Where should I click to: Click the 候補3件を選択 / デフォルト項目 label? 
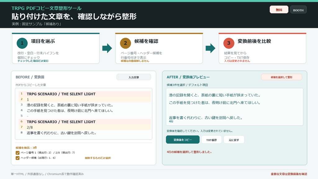coord(187,85)
